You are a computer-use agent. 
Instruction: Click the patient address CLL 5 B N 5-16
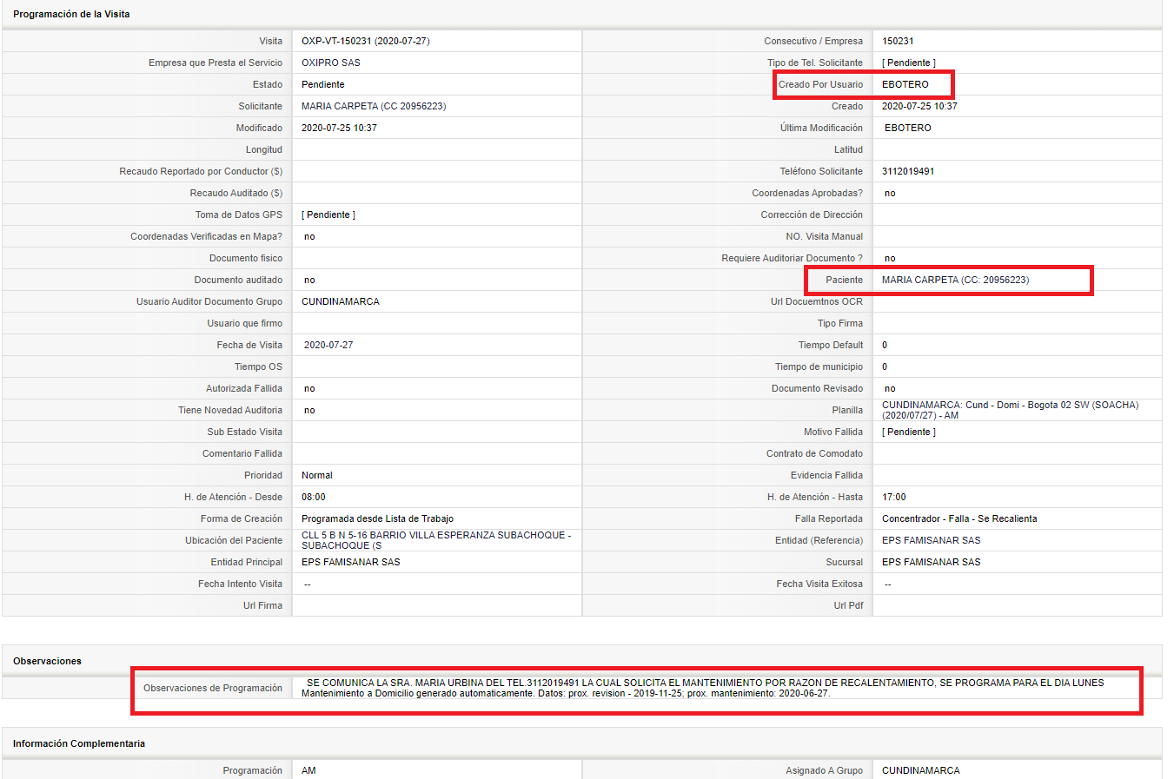coord(436,540)
